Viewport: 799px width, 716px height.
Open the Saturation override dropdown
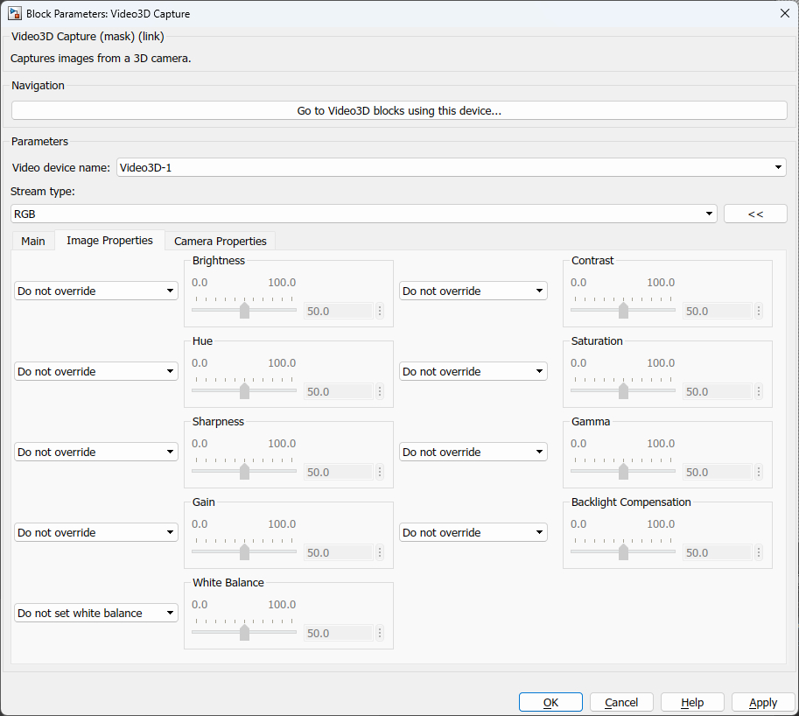tap(473, 371)
